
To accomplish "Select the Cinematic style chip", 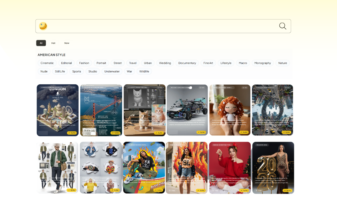I will pyautogui.click(x=47, y=63).
